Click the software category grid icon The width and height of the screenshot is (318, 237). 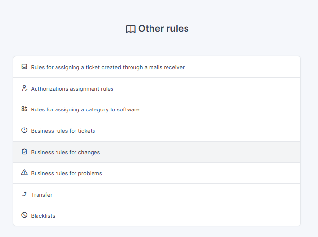coord(24,109)
